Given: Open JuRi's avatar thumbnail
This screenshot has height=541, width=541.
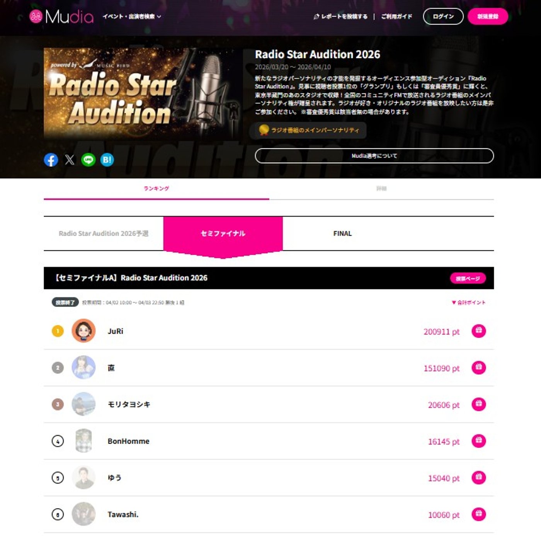Looking at the screenshot, I should click(83, 331).
